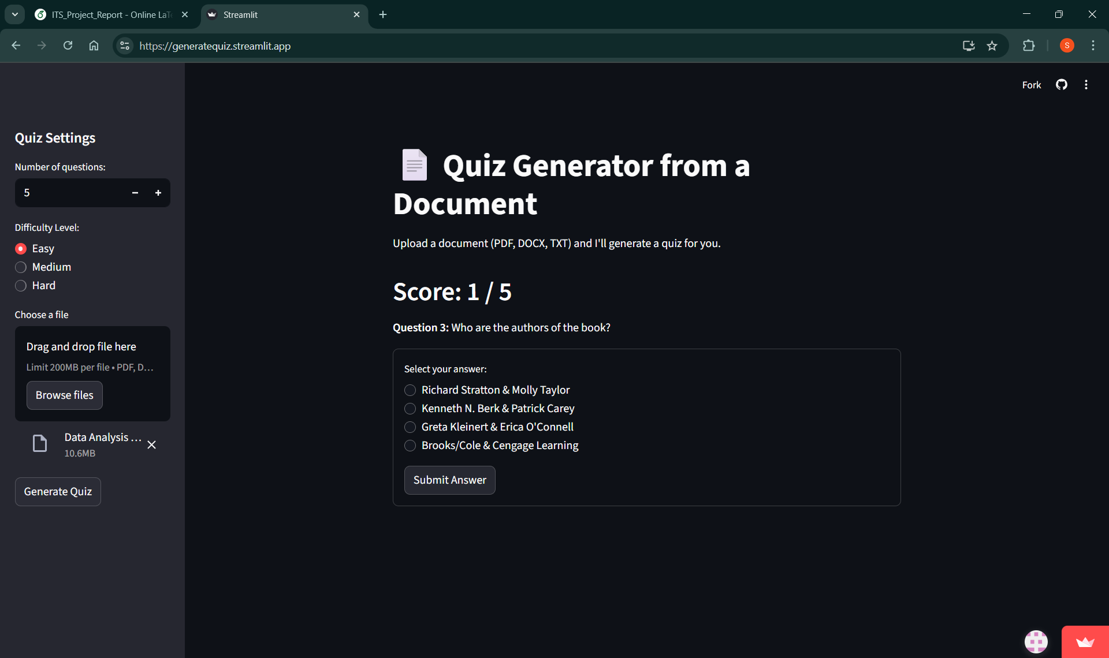Click the red Streamlit crown badge
The image size is (1109, 658).
(x=1085, y=642)
